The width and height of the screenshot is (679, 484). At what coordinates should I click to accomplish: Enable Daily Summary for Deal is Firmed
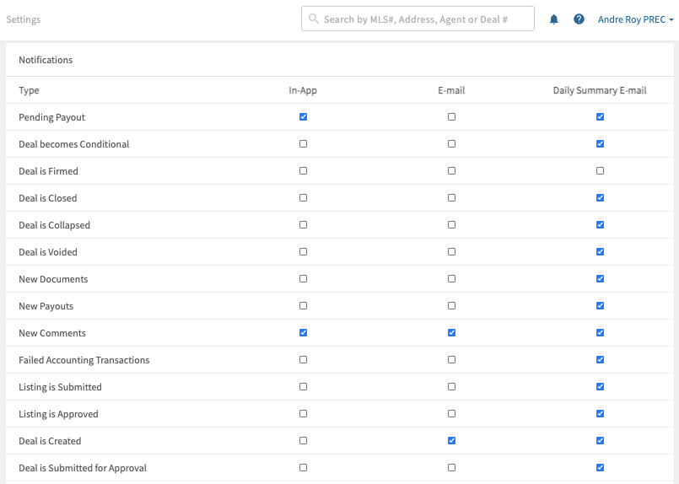600,171
